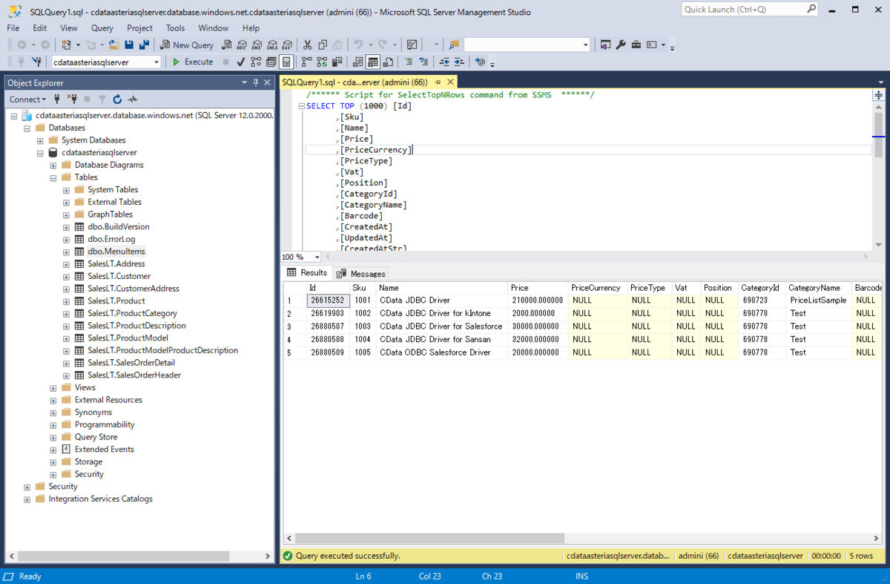Toggle Results to Grid output mode
Image resolution: width=890 pixels, height=584 pixels.
point(373,62)
